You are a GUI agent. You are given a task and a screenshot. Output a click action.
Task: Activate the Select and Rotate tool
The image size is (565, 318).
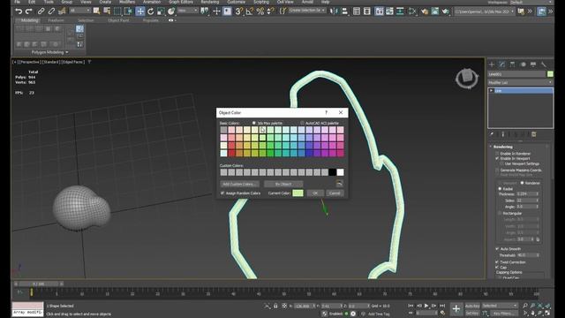tap(151, 11)
